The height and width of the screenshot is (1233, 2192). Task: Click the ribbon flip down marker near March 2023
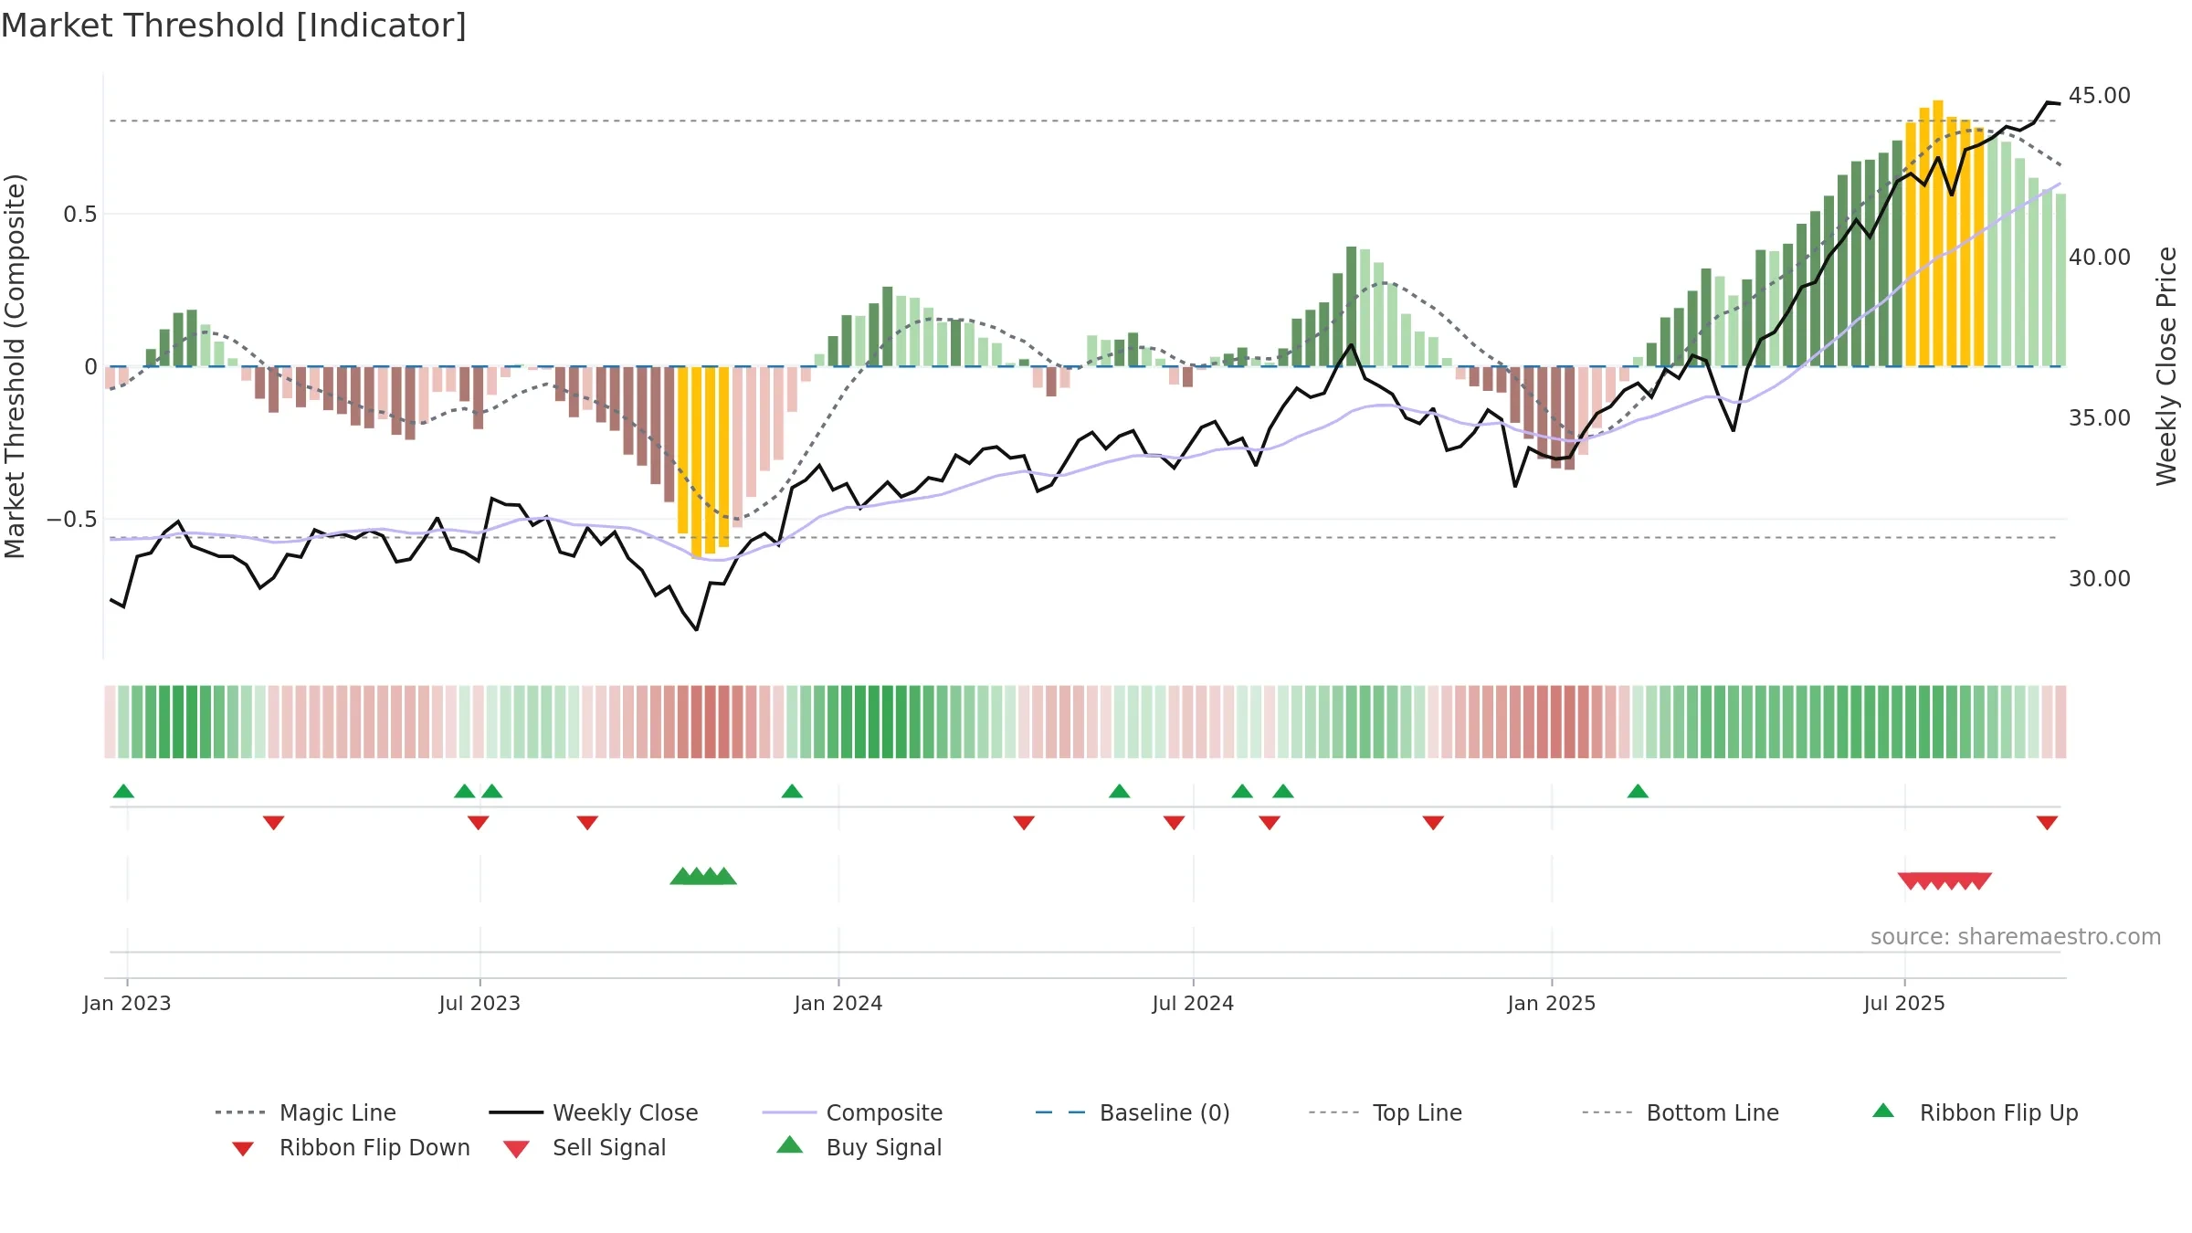[x=273, y=823]
